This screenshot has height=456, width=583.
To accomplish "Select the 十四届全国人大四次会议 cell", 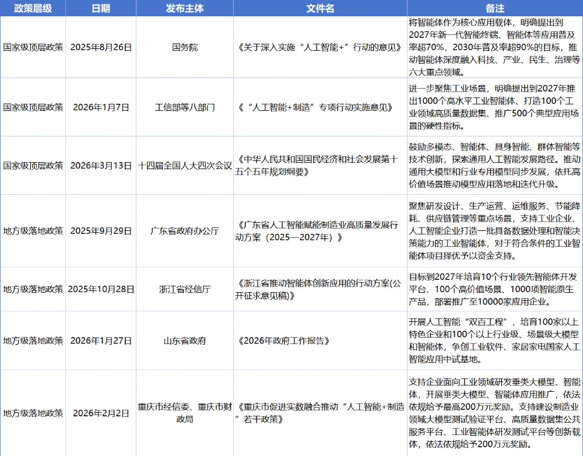I will pos(185,166).
